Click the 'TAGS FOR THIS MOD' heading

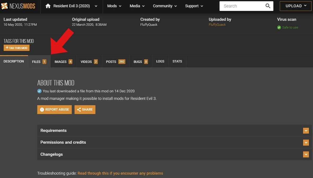19,41
